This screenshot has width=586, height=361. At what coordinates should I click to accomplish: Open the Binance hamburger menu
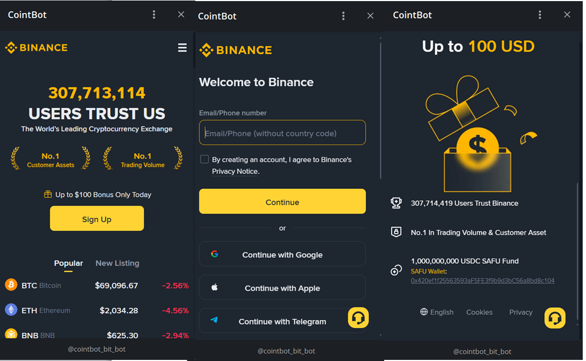[x=182, y=48]
